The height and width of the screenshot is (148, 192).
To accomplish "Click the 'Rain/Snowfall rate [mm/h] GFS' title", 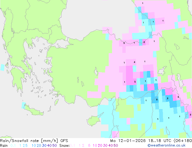I will 34,141.
